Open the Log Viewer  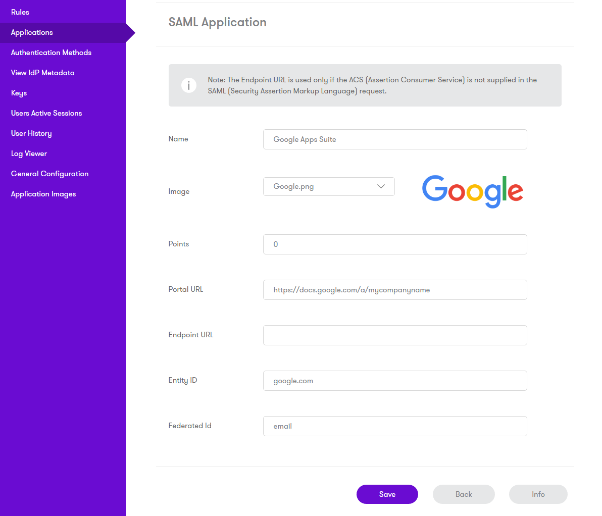coord(29,153)
